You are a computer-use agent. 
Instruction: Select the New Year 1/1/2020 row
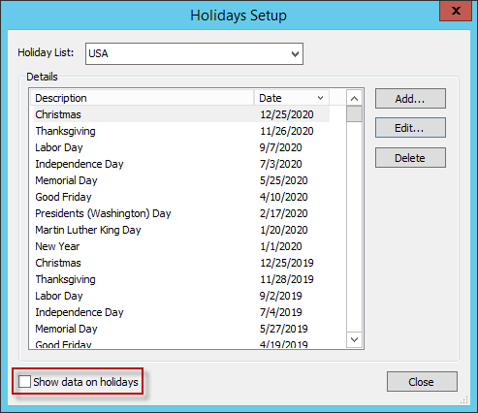pyautogui.click(x=181, y=246)
